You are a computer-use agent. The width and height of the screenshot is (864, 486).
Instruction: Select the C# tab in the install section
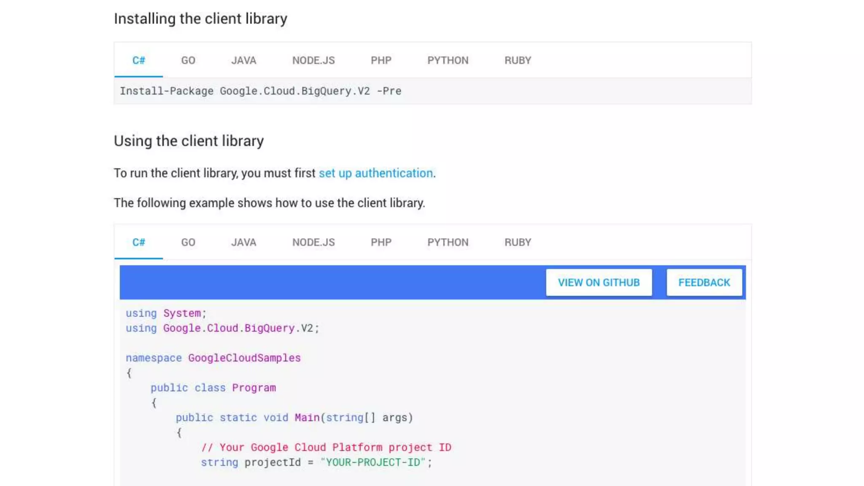[x=138, y=60]
